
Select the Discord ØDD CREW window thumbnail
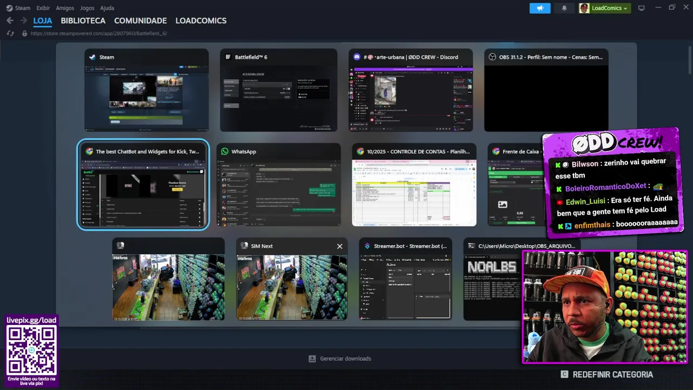(x=411, y=90)
